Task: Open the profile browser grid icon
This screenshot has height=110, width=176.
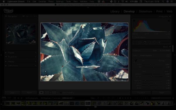Action: coord(168,55)
